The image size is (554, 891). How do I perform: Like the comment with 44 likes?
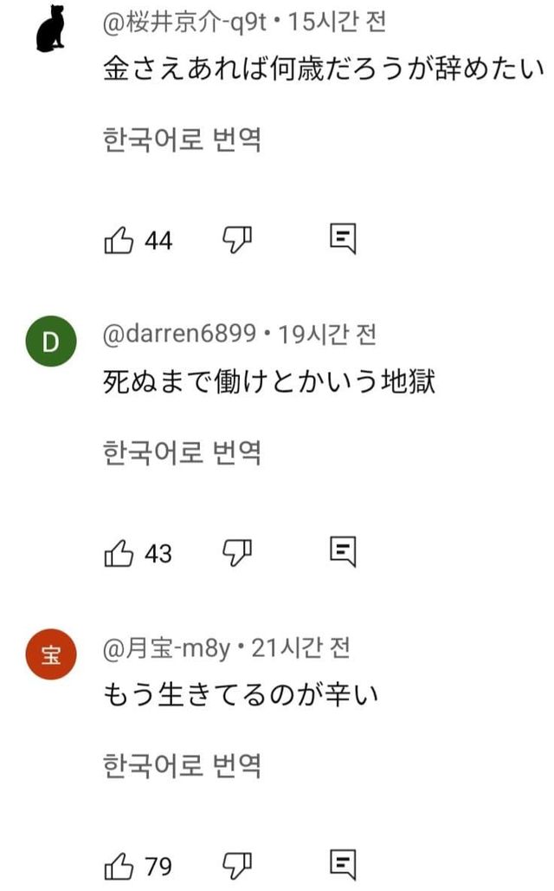[x=119, y=240]
